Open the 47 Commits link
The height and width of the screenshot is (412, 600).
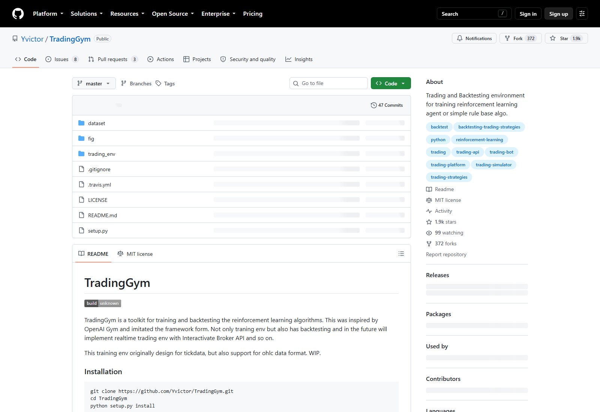[x=387, y=105]
